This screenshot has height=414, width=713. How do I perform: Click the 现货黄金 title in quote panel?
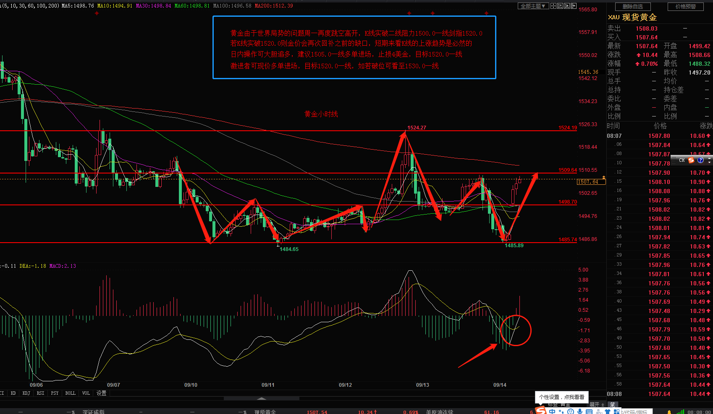(x=640, y=17)
